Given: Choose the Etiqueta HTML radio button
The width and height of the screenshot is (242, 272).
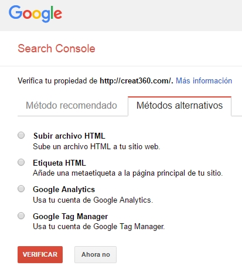Looking at the screenshot, I should click(21, 162).
